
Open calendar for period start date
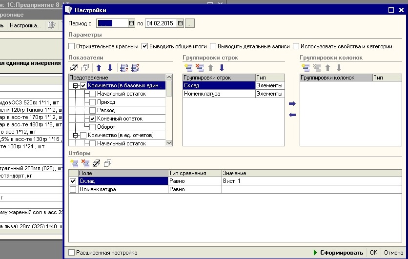point(132,23)
